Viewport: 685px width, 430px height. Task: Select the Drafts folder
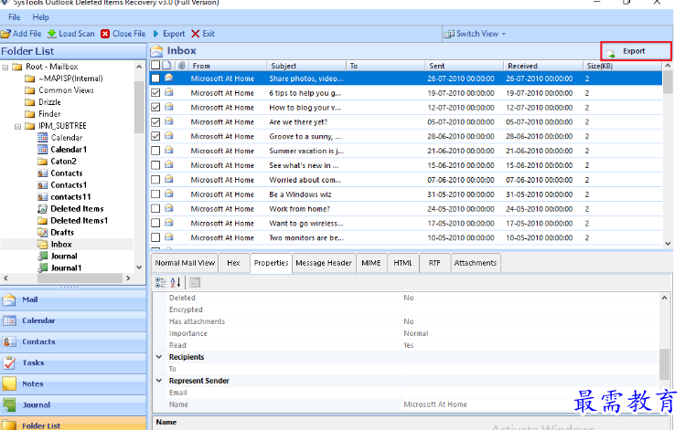coord(62,233)
